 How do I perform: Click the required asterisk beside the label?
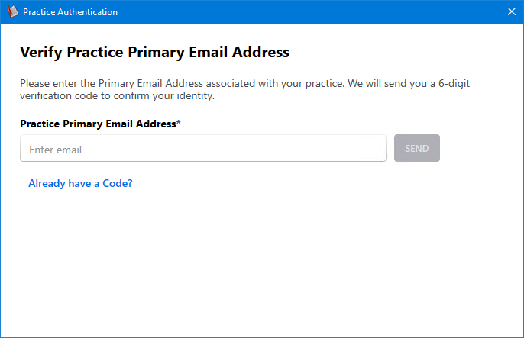(179, 123)
